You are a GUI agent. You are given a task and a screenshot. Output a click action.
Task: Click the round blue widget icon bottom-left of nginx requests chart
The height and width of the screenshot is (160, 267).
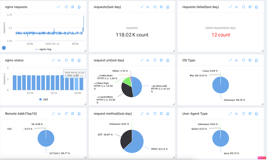[4, 48]
